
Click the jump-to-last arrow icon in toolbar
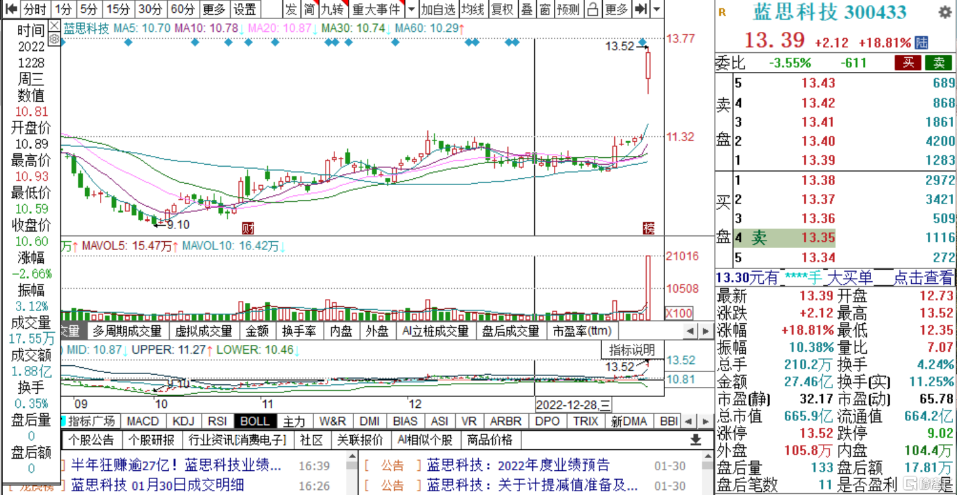(x=641, y=9)
